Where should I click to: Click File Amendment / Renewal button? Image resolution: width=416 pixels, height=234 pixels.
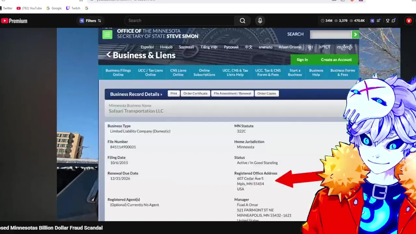point(232,93)
